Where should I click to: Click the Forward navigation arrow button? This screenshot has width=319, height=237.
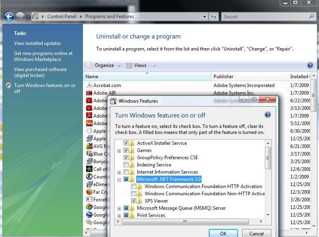click(x=20, y=17)
